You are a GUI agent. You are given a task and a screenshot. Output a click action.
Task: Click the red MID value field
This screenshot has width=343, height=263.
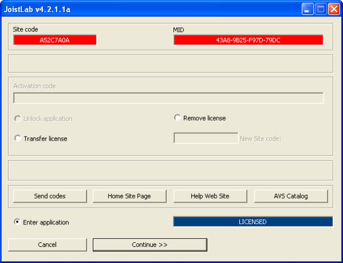point(248,40)
